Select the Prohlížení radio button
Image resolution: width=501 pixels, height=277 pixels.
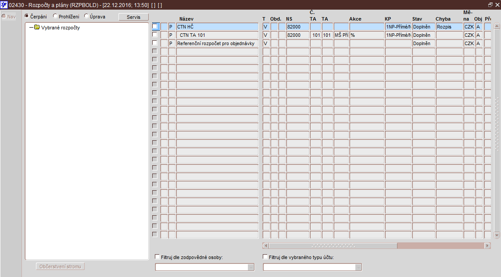tap(55, 16)
